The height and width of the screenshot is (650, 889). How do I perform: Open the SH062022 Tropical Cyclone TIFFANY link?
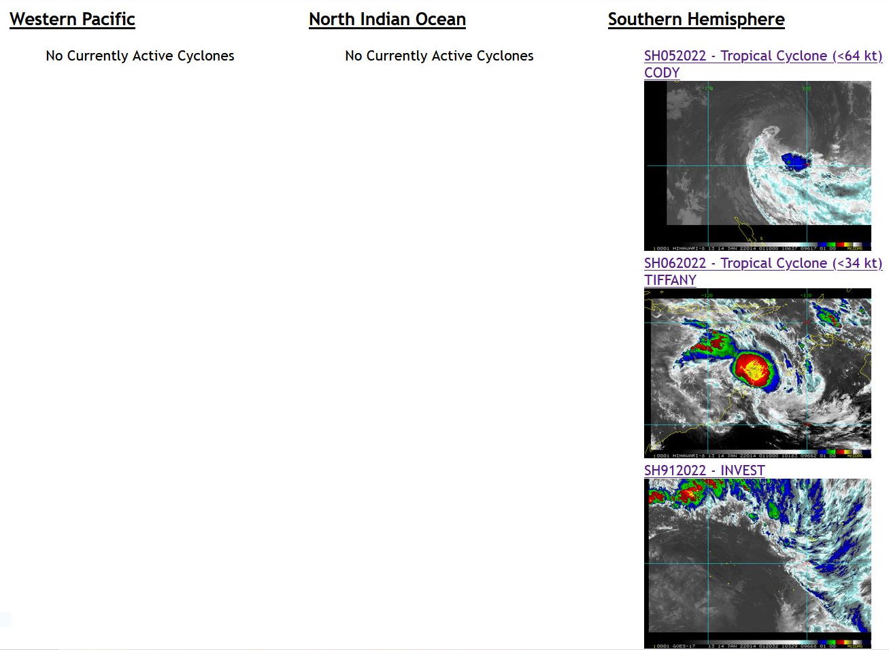tap(762, 263)
